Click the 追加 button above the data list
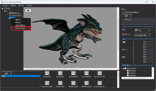Viewport: 156px width, 91px height. [x=6, y=73]
